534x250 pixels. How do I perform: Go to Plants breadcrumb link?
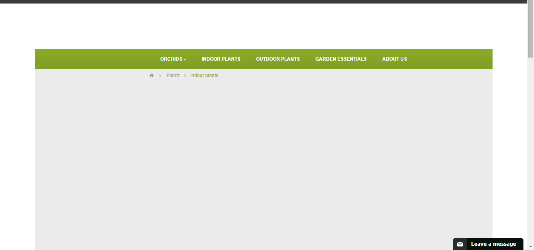click(x=173, y=76)
